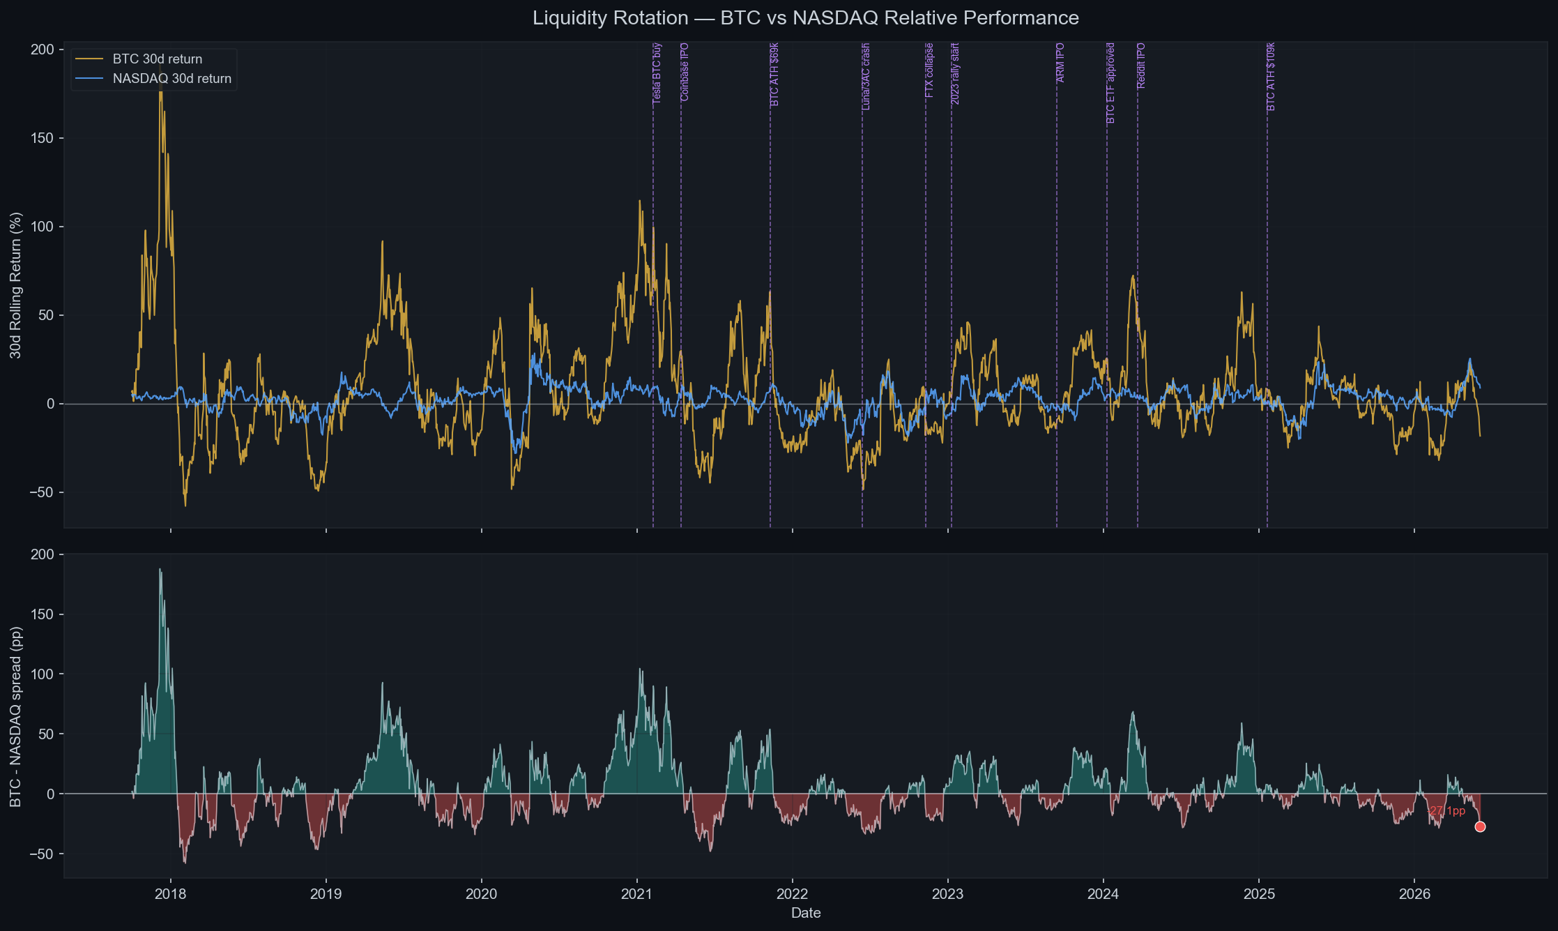The height and width of the screenshot is (931, 1558).
Task: Click the Luna/3AC crash event label
Action: pos(866,77)
